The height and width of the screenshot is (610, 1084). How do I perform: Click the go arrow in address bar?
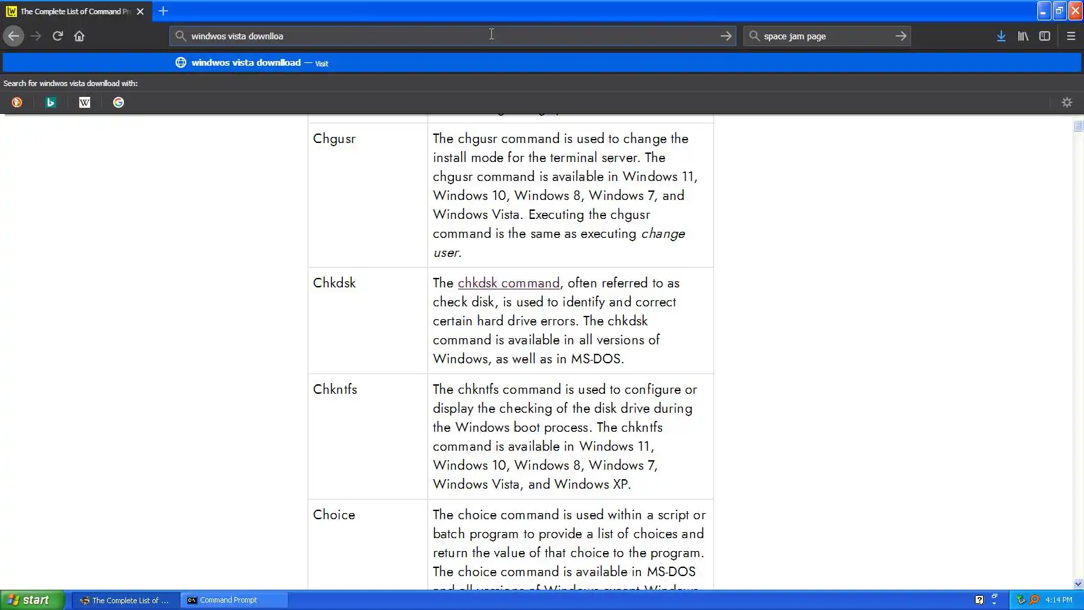point(726,36)
